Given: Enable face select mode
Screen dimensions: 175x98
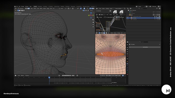Looking at the screenshot, I should tap(29, 8).
